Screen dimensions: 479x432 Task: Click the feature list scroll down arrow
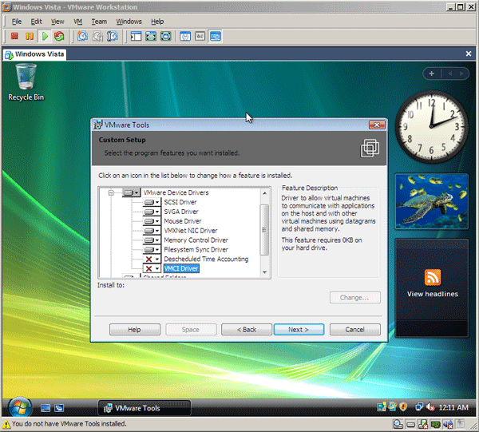(x=265, y=272)
